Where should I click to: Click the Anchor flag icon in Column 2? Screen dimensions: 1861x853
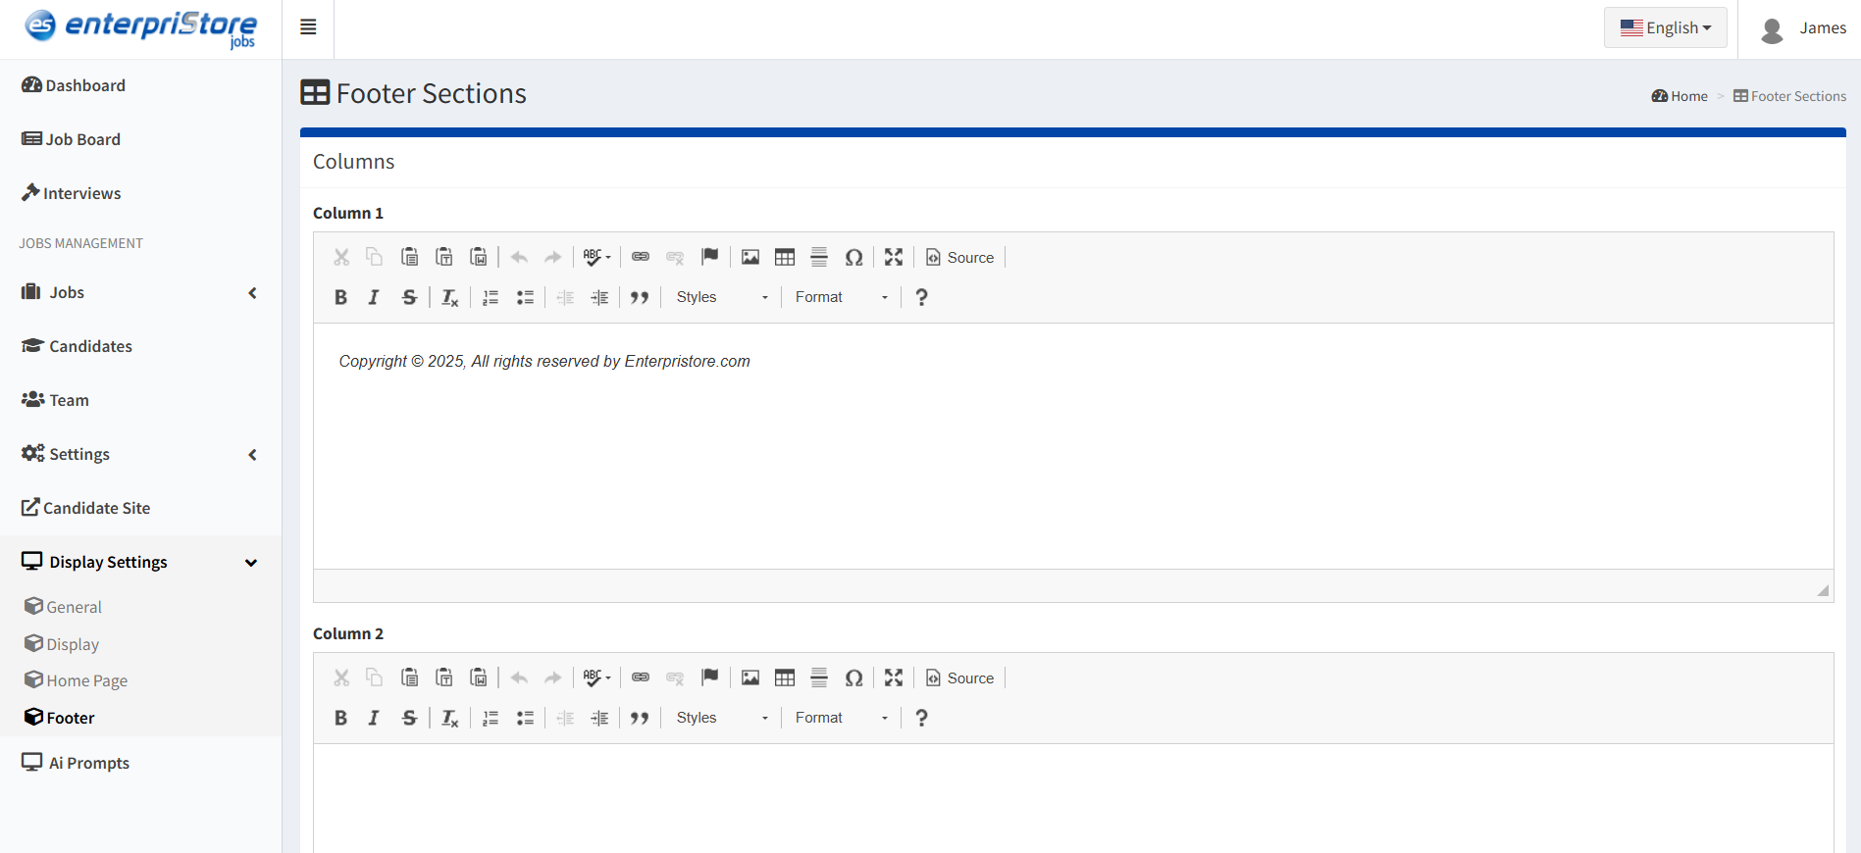click(710, 677)
